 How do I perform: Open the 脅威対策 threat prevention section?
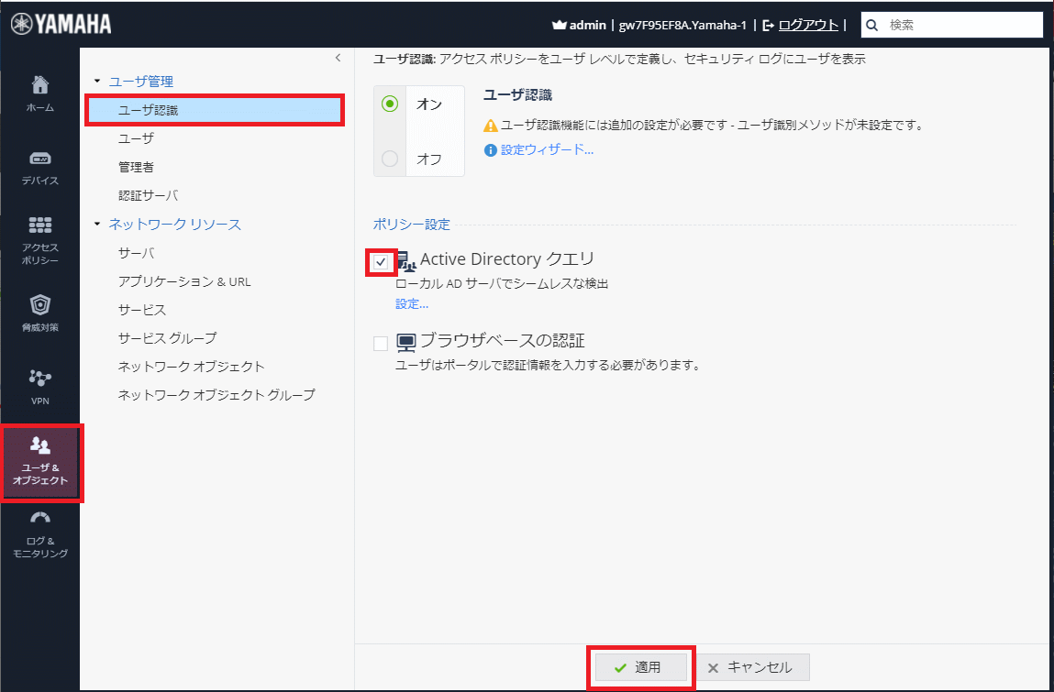tap(39, 305)
